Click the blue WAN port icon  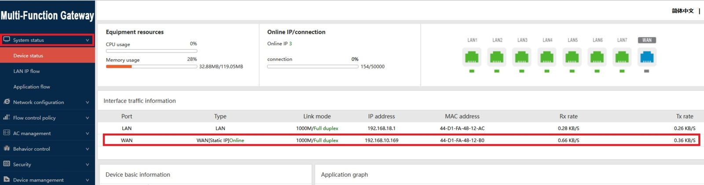[x=647, y=57]
